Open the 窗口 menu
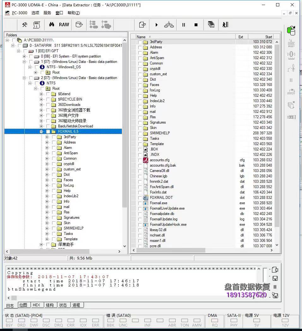302x331 pixels. tap(59, 13)
